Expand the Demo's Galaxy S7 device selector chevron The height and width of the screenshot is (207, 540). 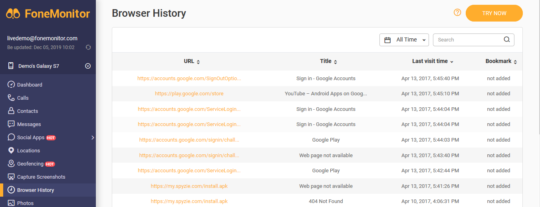(x=88, y=66)
